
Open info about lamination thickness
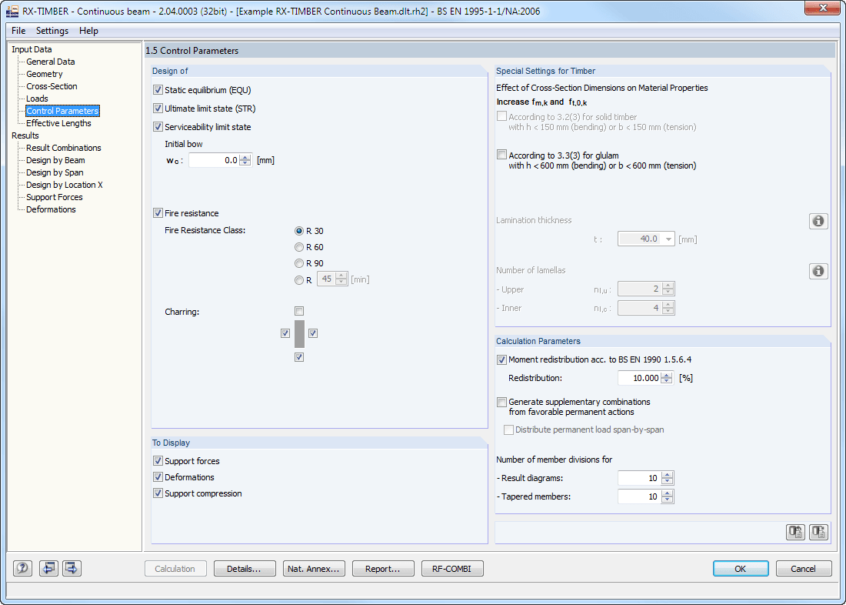pos(818,220)
